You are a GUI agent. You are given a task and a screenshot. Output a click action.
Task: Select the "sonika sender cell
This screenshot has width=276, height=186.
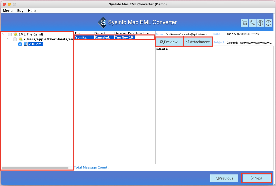coord(84,37)
